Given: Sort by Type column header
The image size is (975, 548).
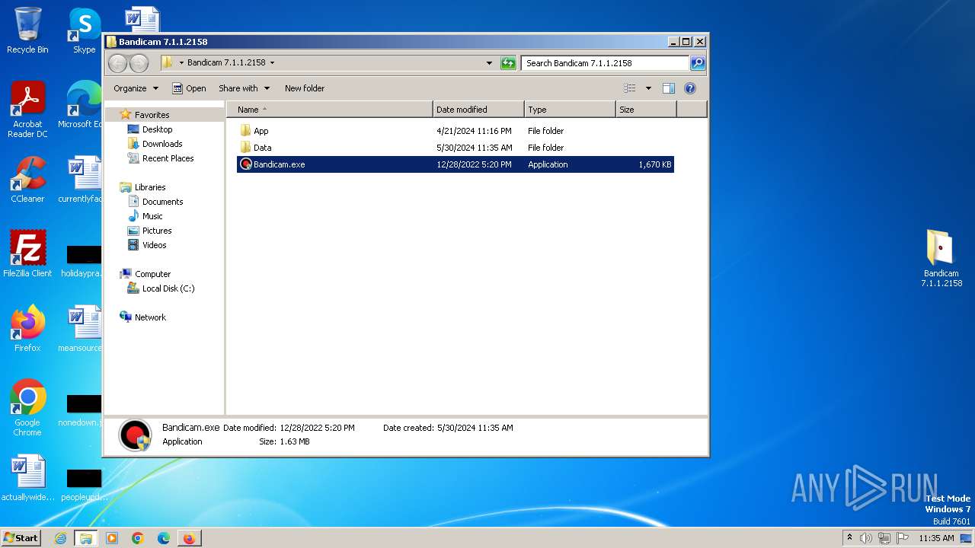Looking at the screenshot, I should pos(570,110).
